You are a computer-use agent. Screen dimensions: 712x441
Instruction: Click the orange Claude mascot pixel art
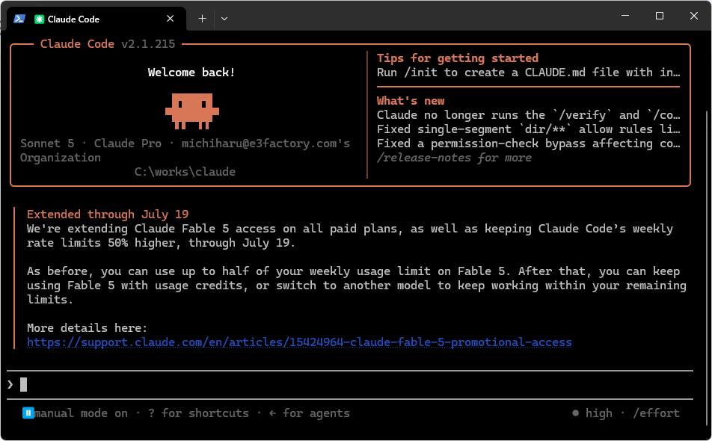[x=192, y=111]
